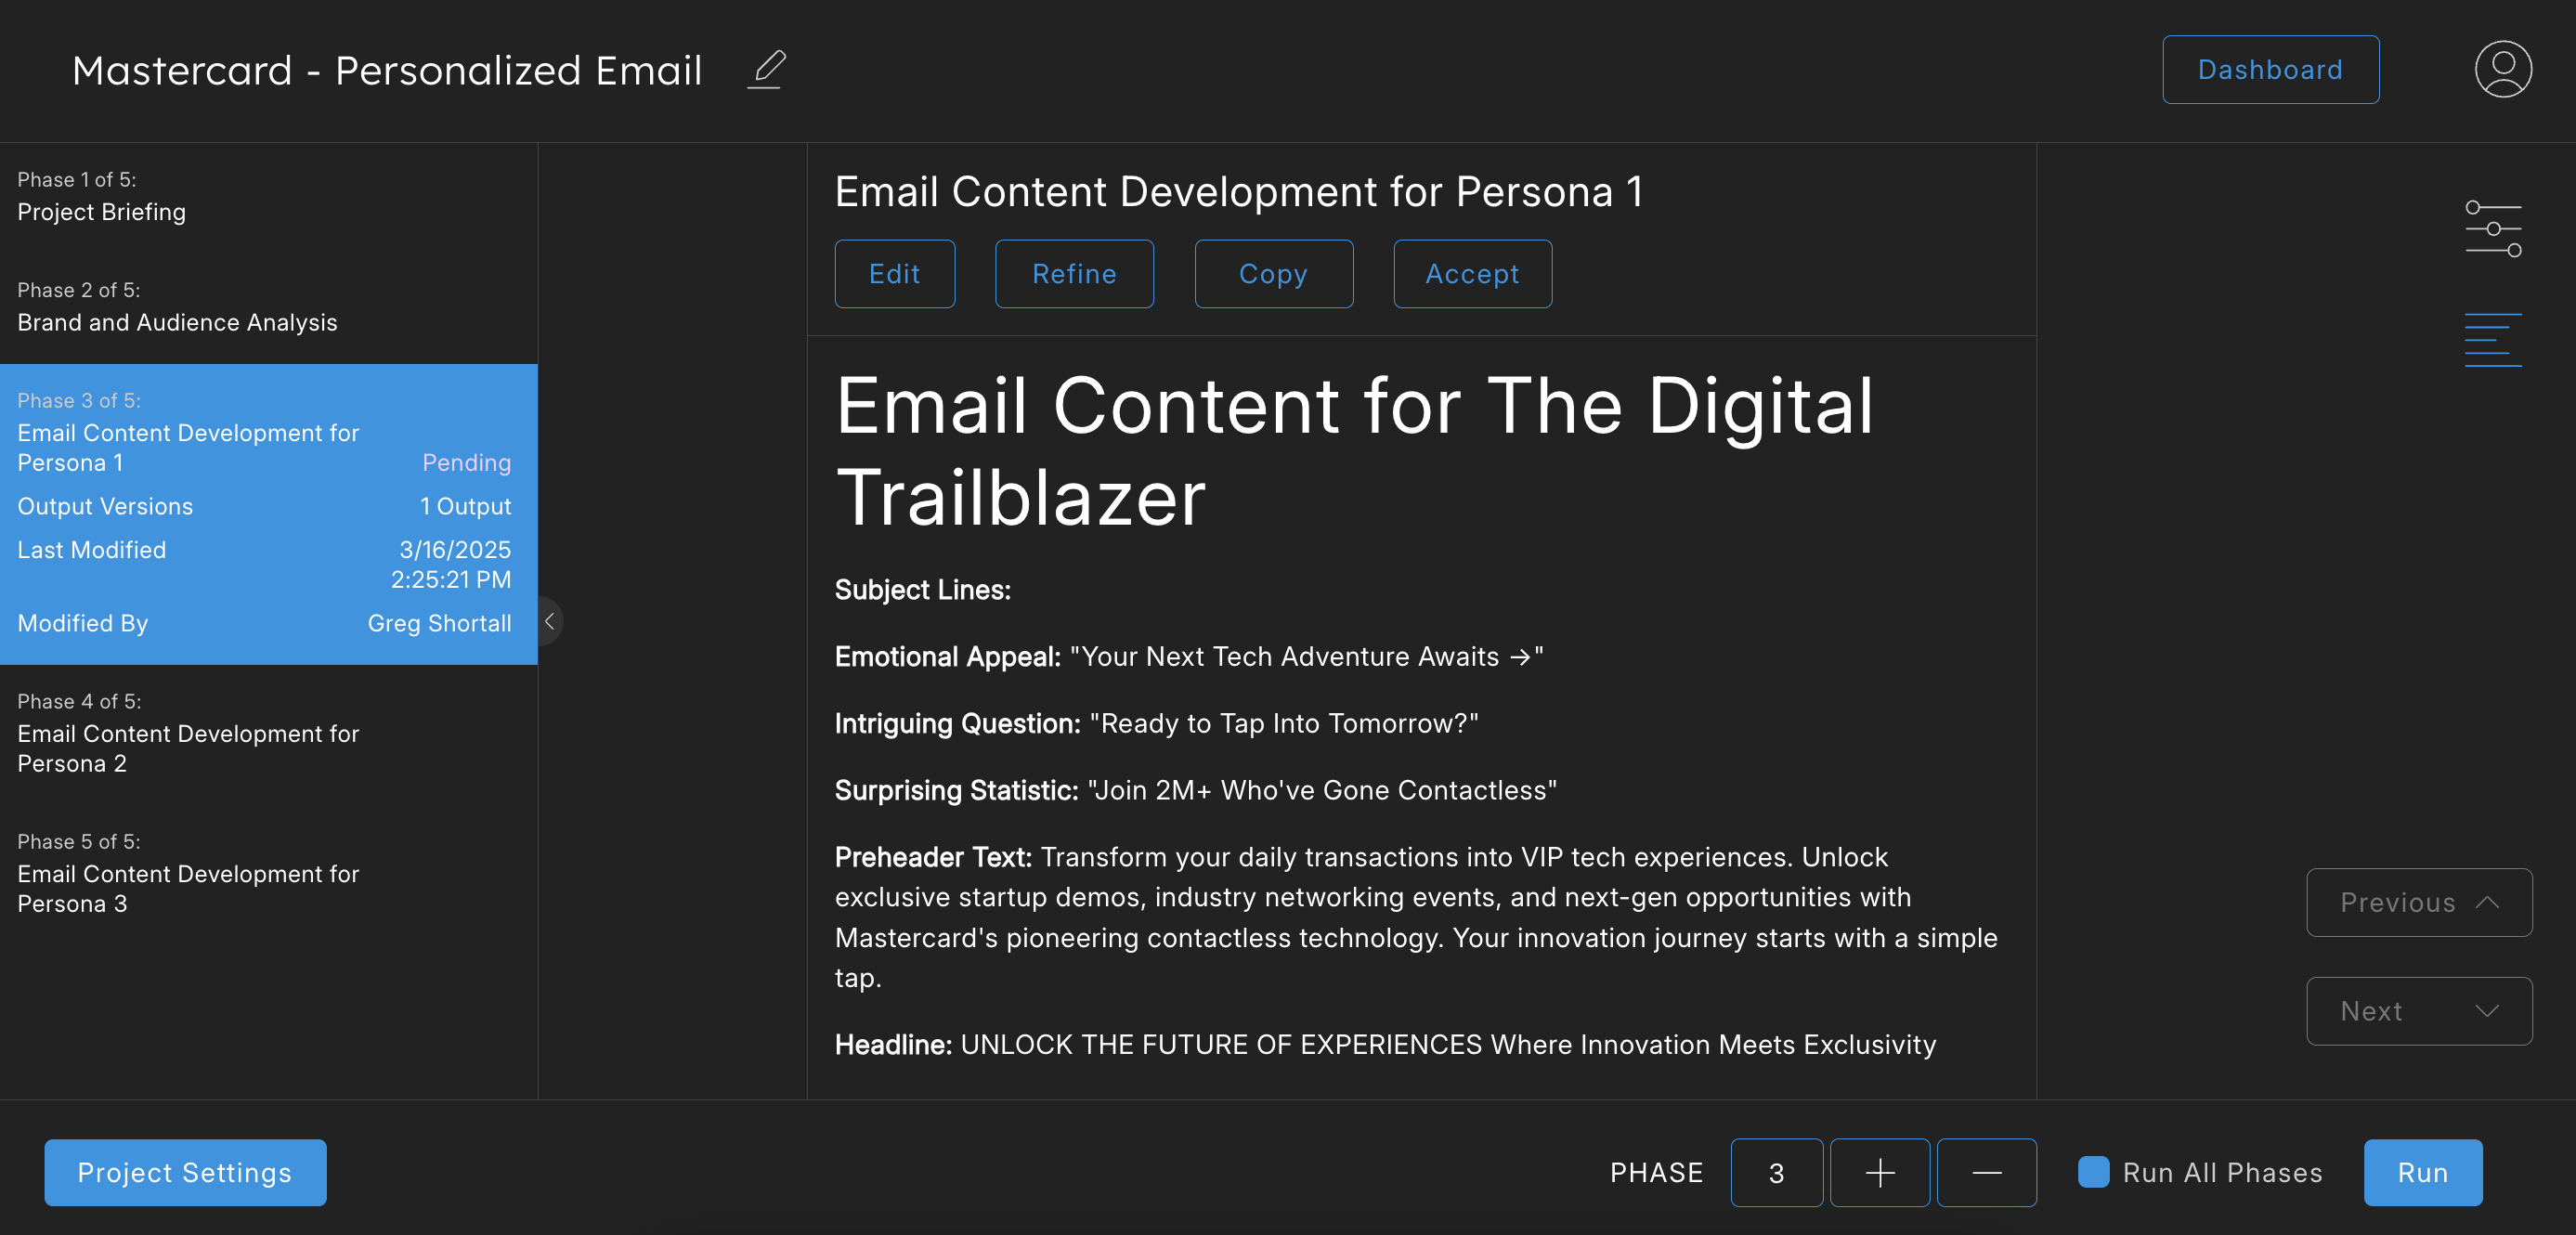Screen dimensions: 2576x1235
Task: Open the user profile avatar icon
Action: 2502,69
